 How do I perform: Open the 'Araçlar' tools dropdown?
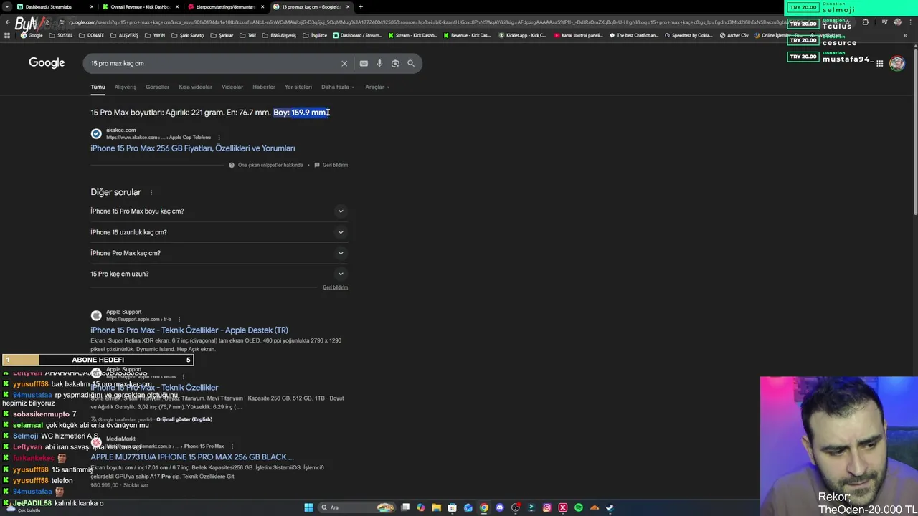pos(377,87)
